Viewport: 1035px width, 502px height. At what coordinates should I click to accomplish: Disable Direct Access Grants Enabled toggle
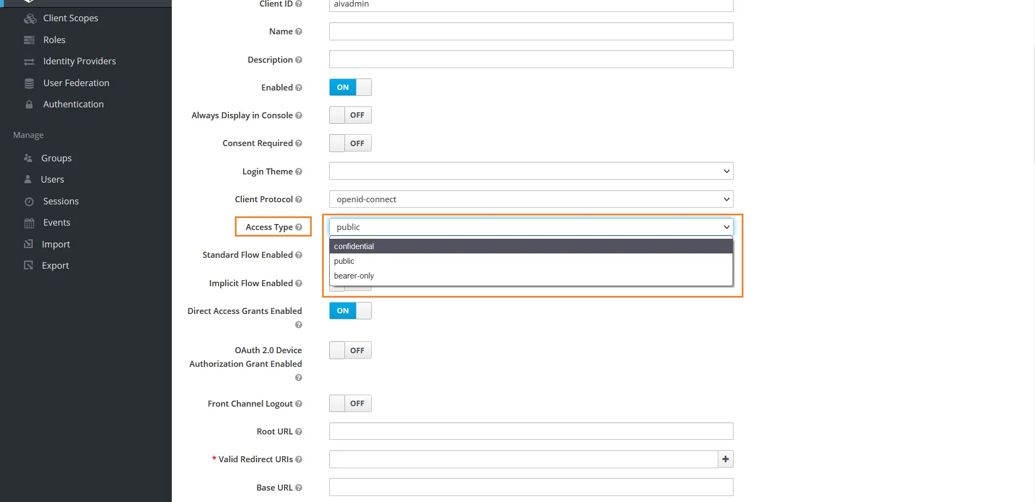(x=350, y=311)
